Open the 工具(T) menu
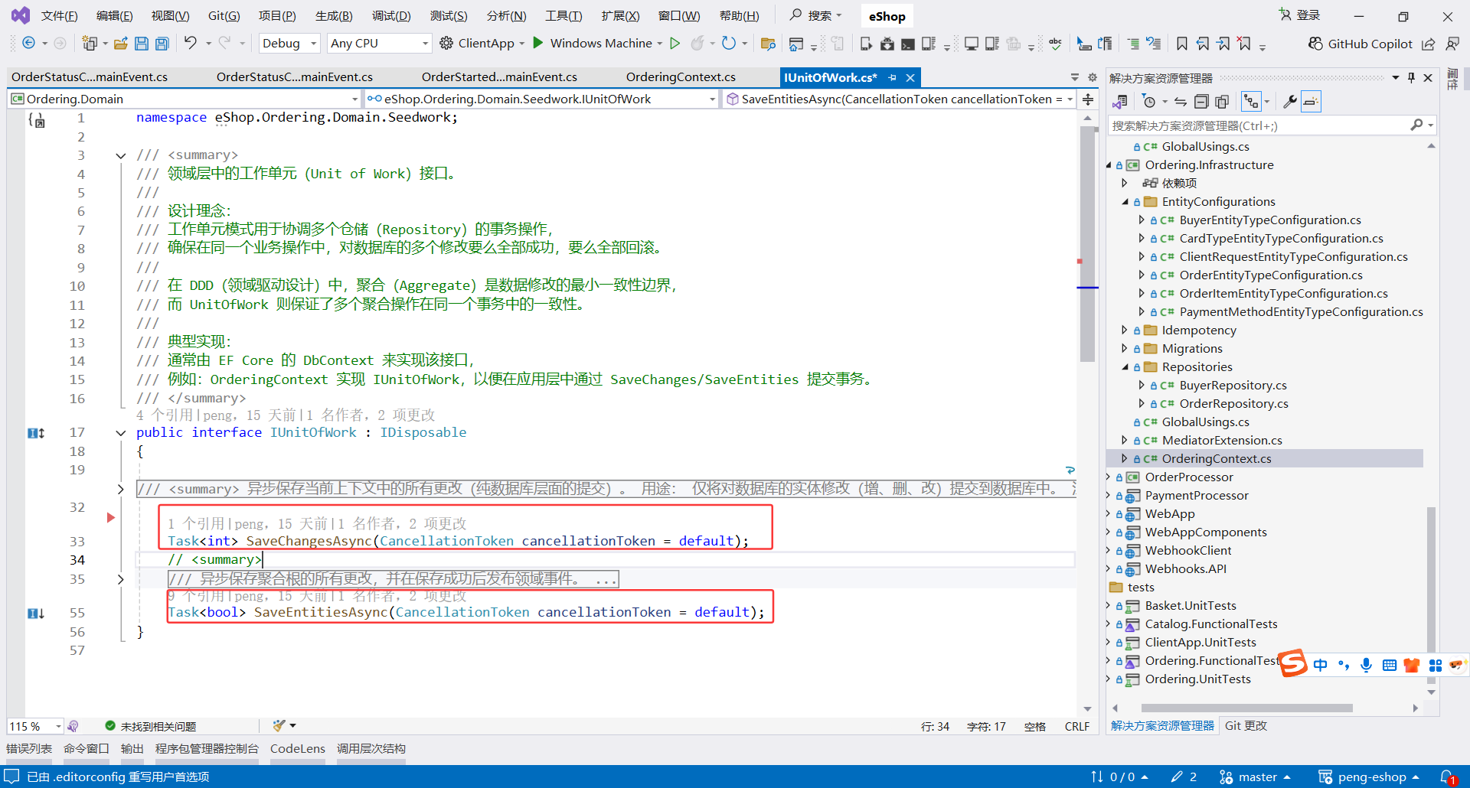 (x=563, y=16)
